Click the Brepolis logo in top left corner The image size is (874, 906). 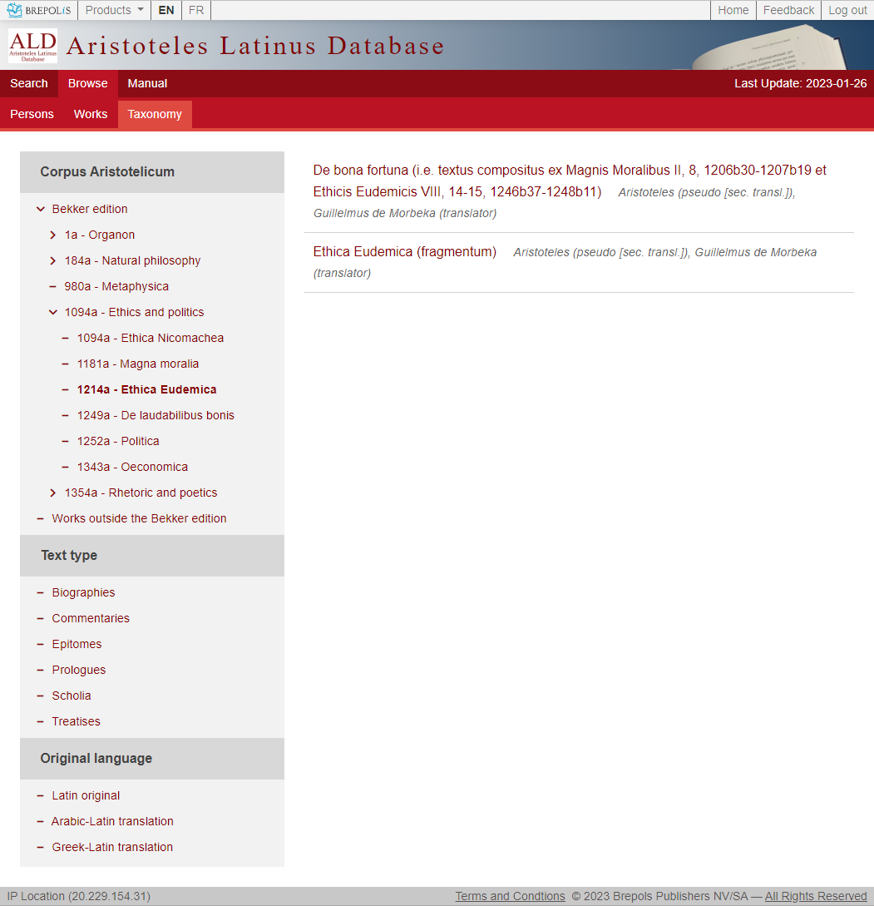pyautogui.click(x=39, y=10)
